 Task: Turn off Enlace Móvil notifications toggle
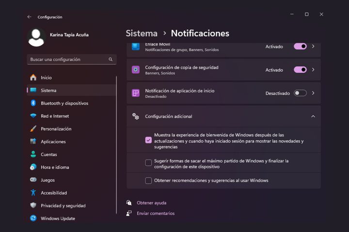click(x=300, y=46)
